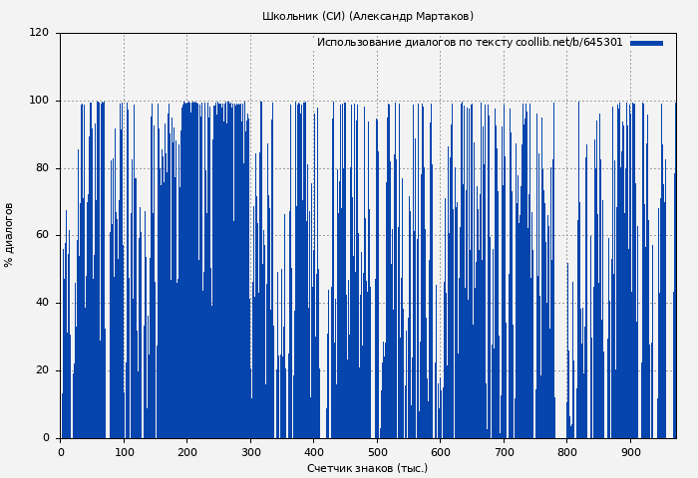Select the x-axis tick label 800
The image size is (698, 478).
pos(566,452)
